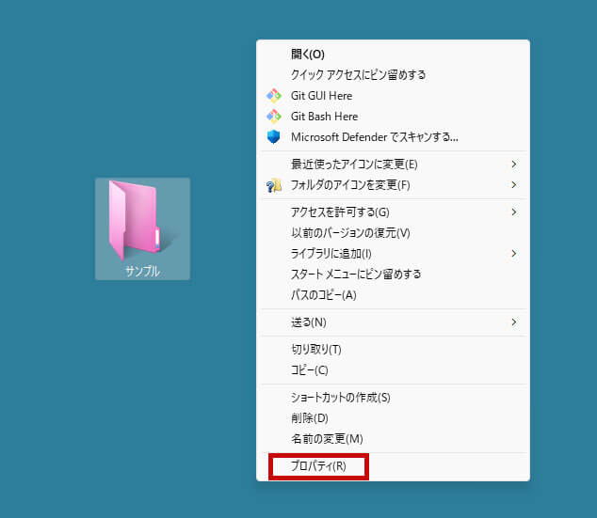
Task: Select 以前のバージョンの復元(V)
Action: (393, 232)
